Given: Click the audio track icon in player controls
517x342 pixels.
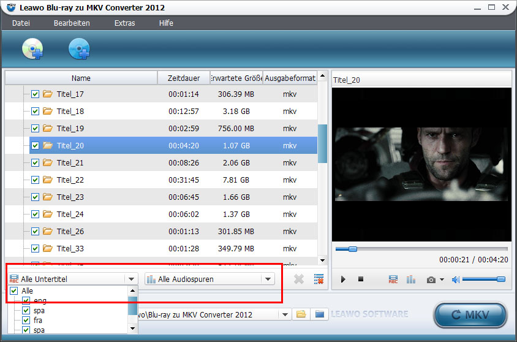Looking at the screenshot, I should pyautogui.click(x=411, y=279).
